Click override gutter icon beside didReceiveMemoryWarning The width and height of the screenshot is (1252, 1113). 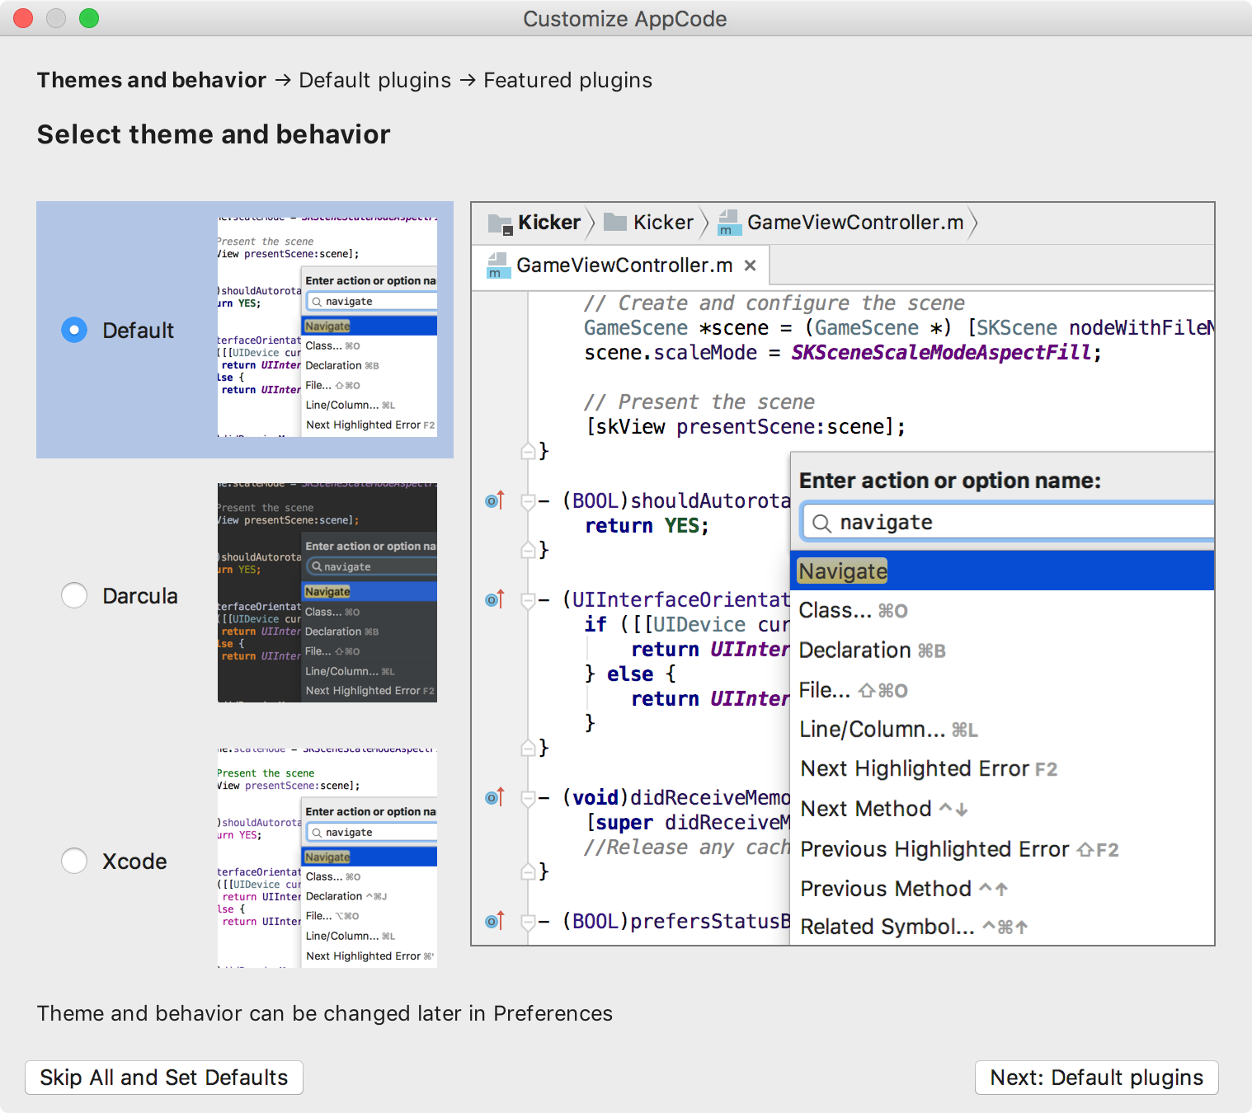coord(494,797)
